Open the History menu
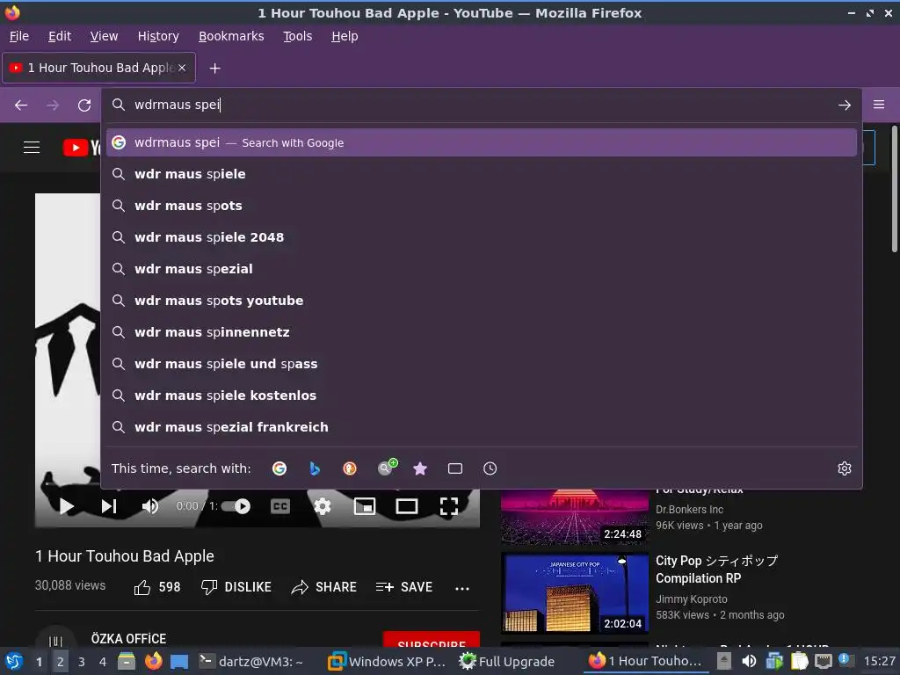Screen dimensions: 900x675 (158, 36)
